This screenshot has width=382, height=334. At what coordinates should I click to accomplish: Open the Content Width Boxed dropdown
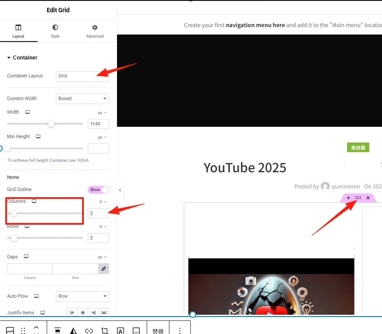point(82,98)
